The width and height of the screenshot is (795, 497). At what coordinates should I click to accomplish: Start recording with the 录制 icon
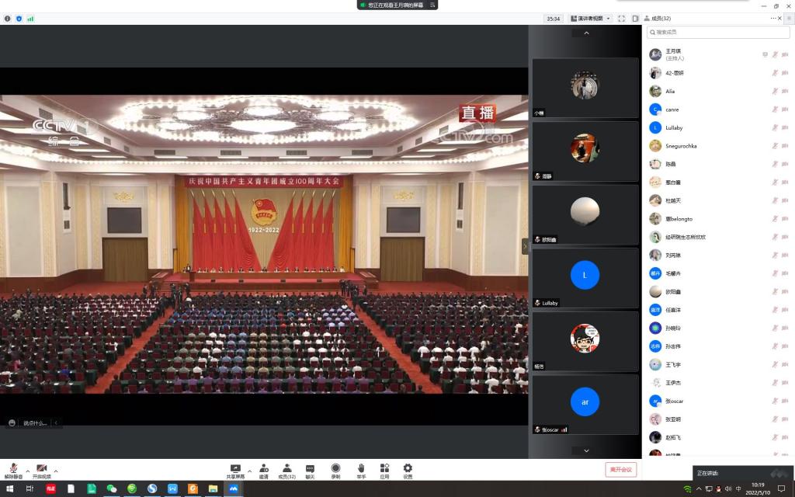[x=335, y=468]
